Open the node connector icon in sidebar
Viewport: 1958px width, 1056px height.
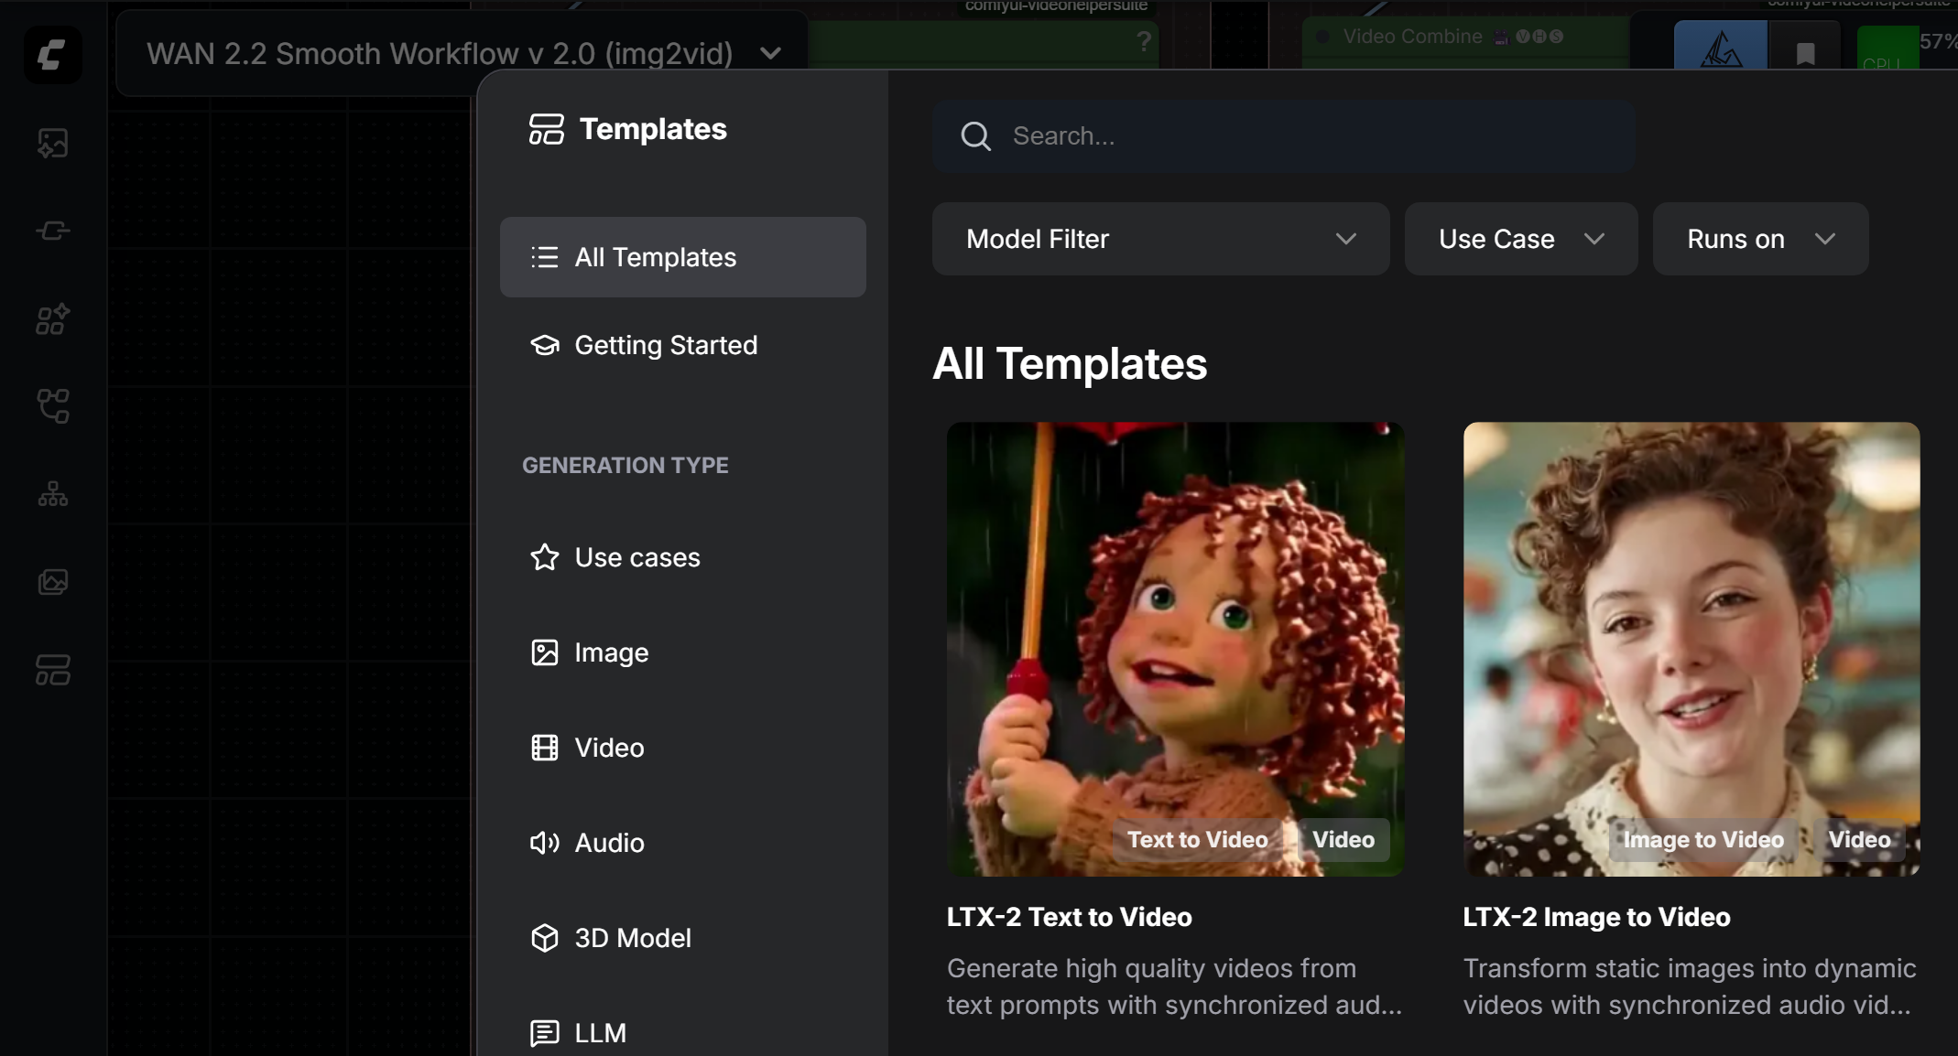click(53, 231)
